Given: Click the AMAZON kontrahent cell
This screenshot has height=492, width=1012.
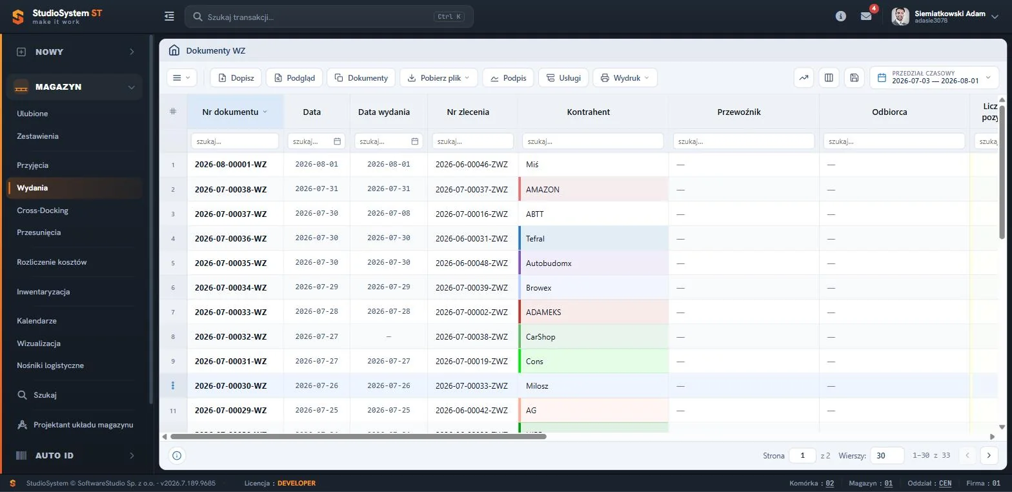Looking at the screenshot, I should [x=593, y=189].
